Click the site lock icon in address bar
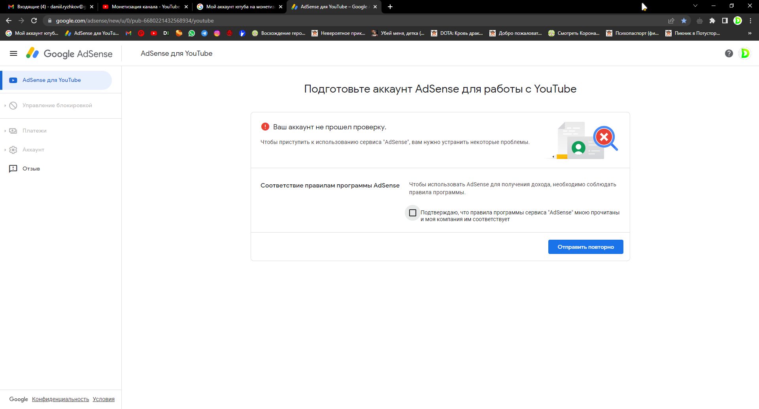The width and height of the screenshot is (759, 409). tap(49, 21)
